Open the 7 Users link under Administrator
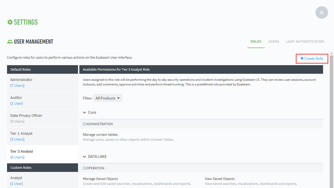The height and width of the screenshot is (188, 334). point(17,85)
